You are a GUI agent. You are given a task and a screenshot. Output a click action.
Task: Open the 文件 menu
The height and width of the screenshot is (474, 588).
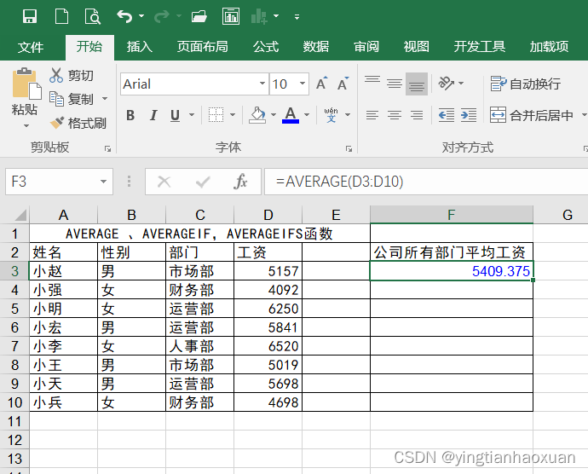[31, 47]
